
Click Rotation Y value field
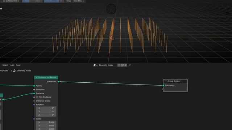(x=46, y=112)
